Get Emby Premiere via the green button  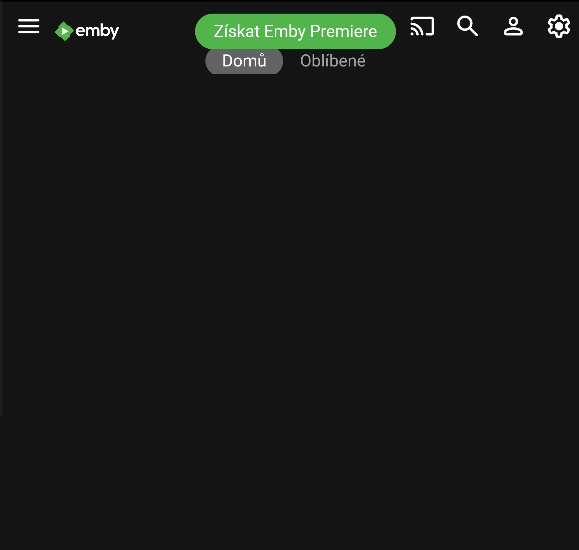295,31
